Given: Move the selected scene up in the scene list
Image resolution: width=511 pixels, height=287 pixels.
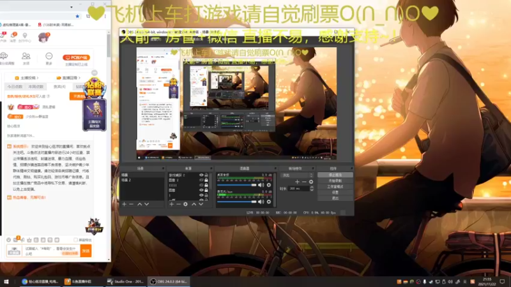Looking at the screenshot, I should [139, 204].
